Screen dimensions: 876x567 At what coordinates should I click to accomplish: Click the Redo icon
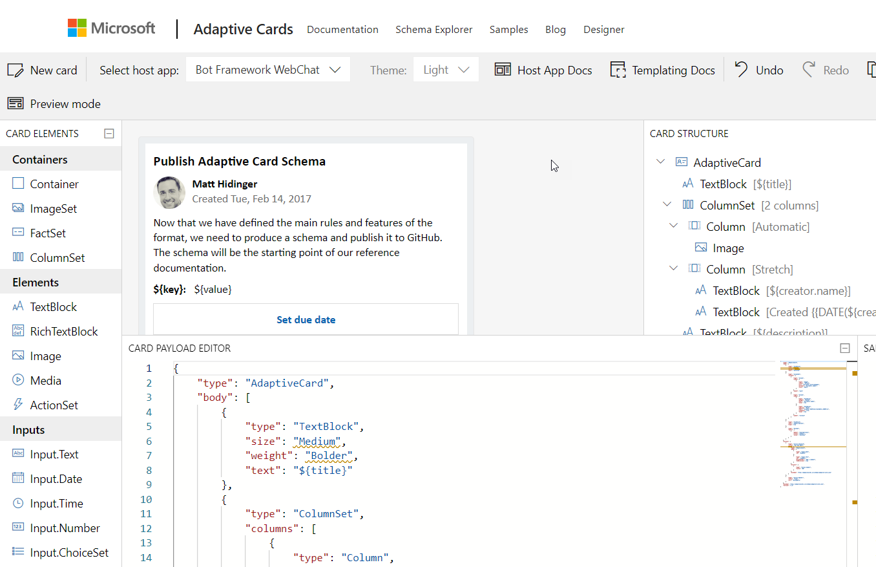point(809,69)
